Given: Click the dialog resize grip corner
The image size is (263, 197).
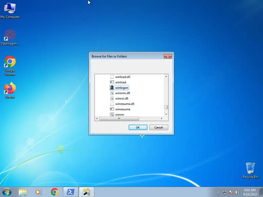Looking at the screenshot, I should (x=171, y=132).
